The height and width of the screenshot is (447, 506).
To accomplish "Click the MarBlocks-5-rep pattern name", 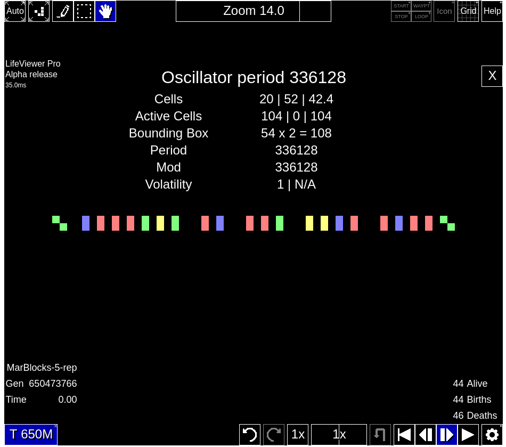I will click(42, 368).
